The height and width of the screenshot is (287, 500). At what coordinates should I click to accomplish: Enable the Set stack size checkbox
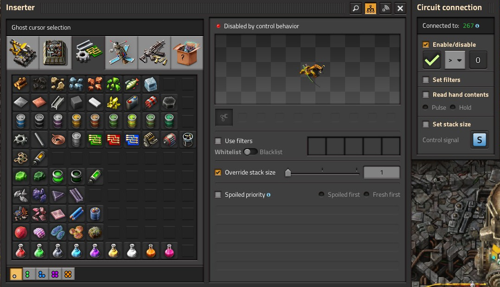(426, 124)
